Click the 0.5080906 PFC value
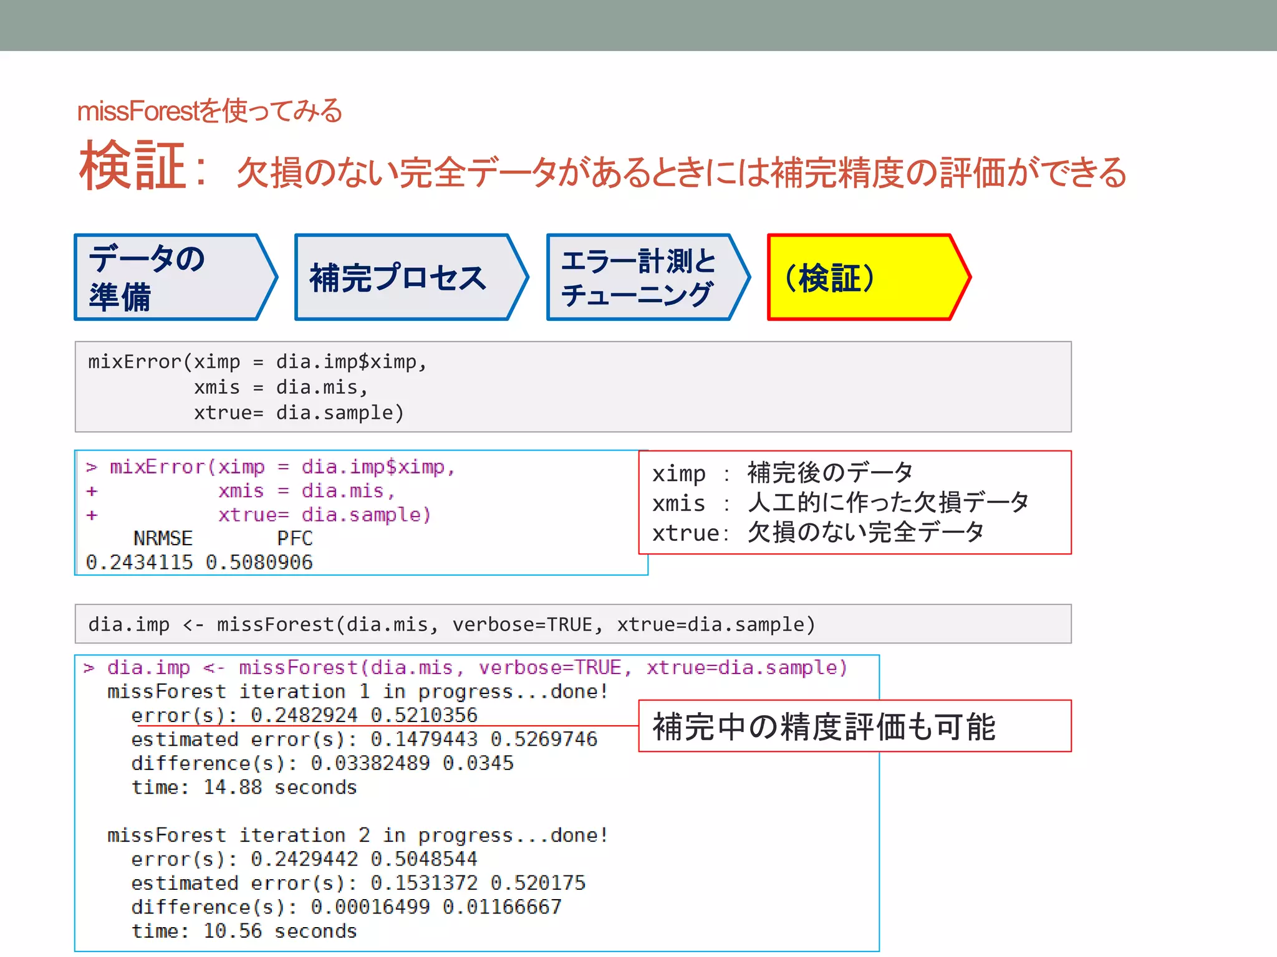This screenshot has width=1277, height=957. (259, 563)
